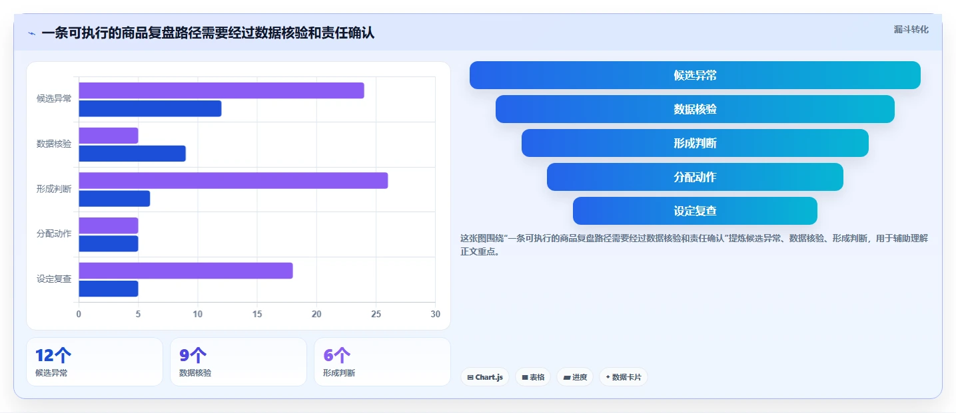Click the lightning icon beside the title
The height and width of the screenshot is (413, 956).
tap(32, 33)
